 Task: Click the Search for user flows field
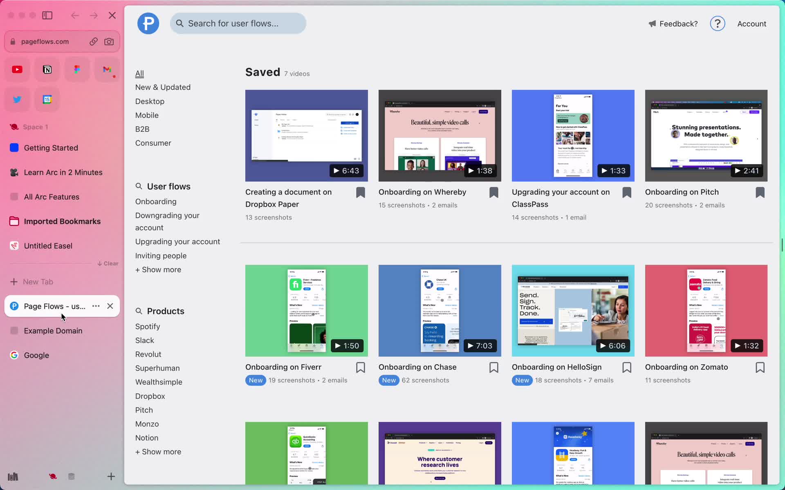pyautogui.click(x=238, y=23)
